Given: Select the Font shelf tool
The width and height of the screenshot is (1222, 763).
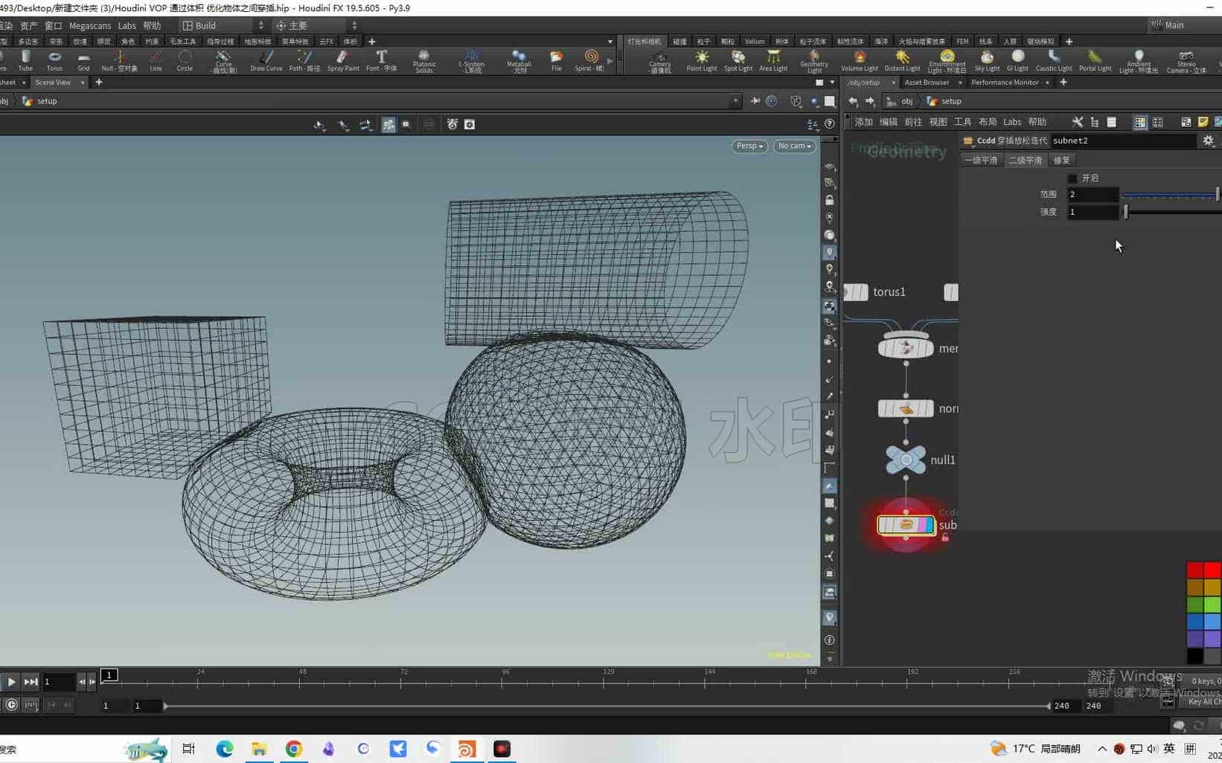Looking at the screenshot, I should pos(381,60).
